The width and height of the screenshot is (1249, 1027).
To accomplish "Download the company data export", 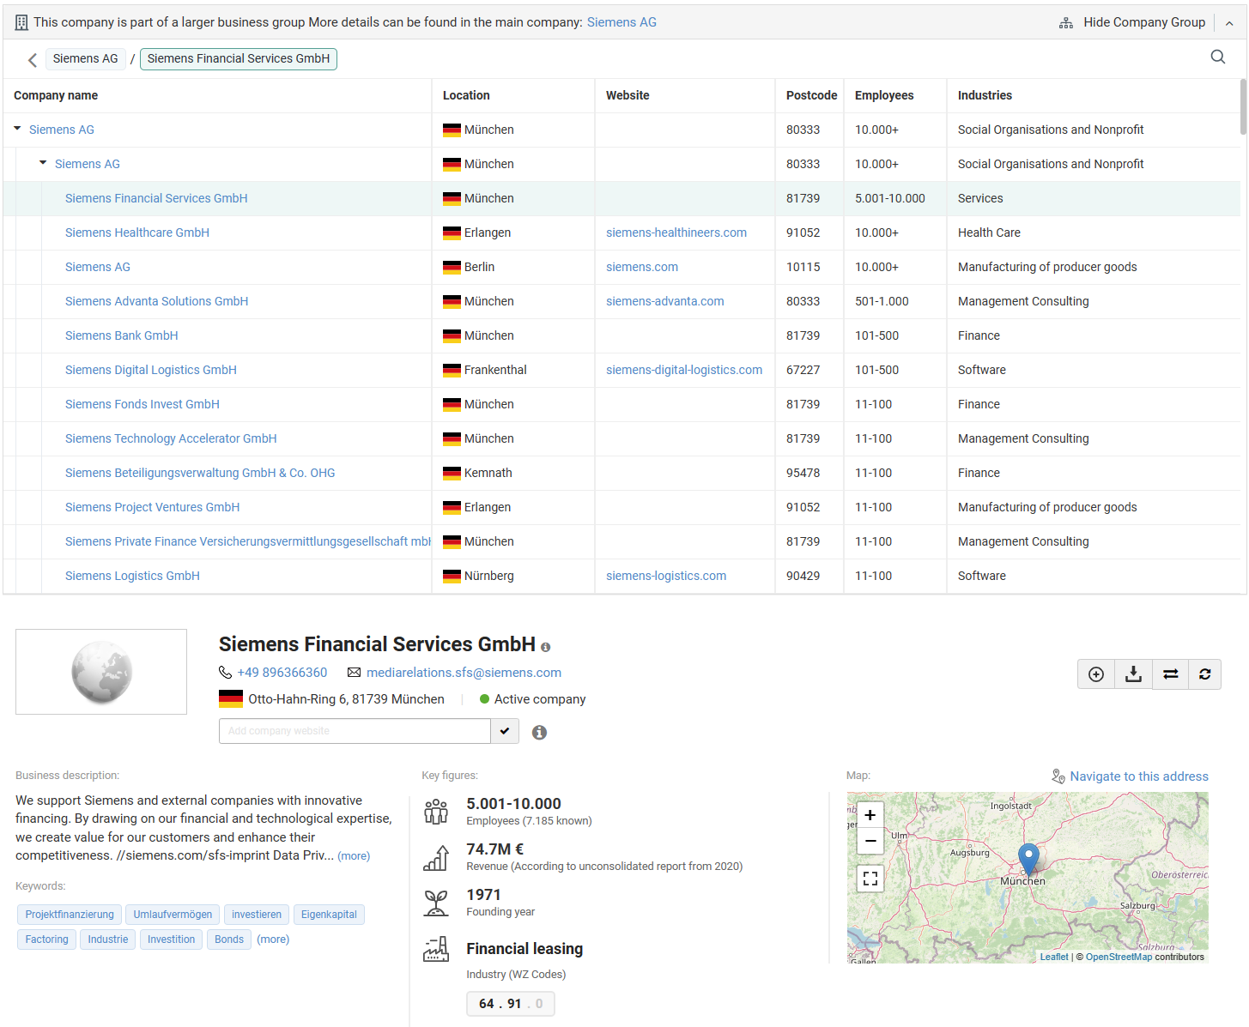I will (1132, 674).
